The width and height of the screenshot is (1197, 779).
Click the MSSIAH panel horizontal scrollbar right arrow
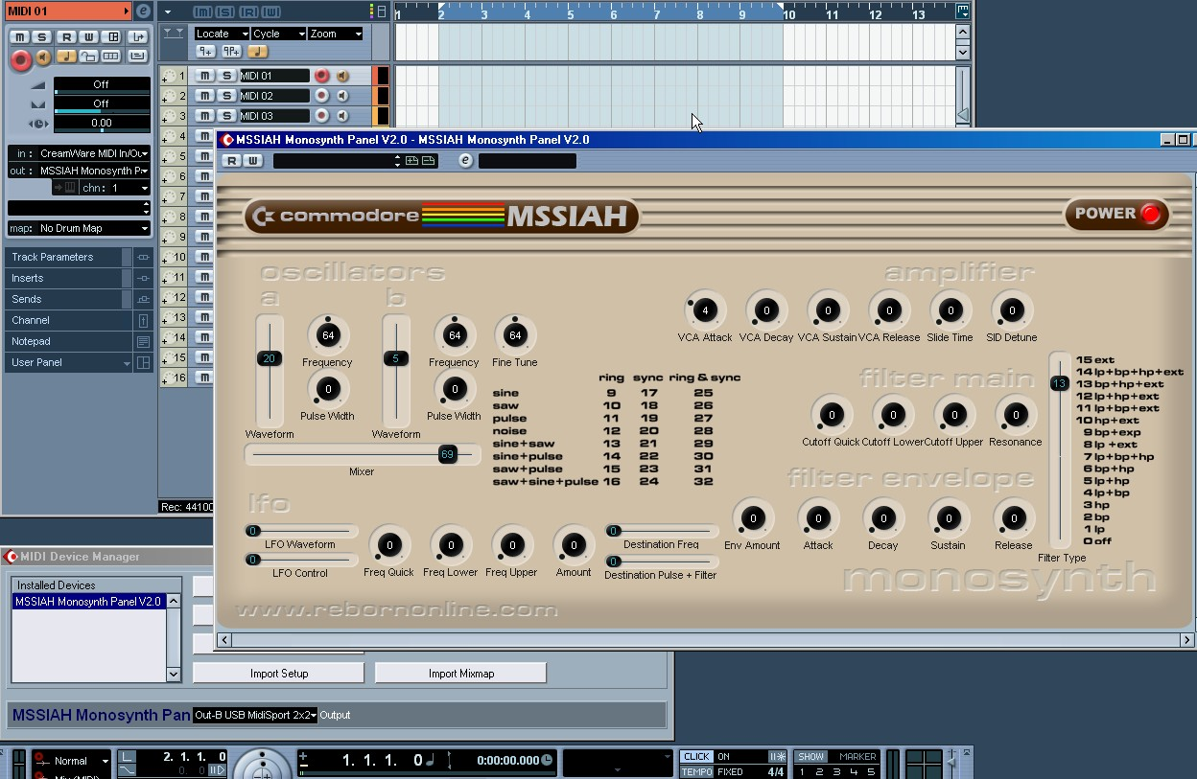click(x=1186, y=639)
